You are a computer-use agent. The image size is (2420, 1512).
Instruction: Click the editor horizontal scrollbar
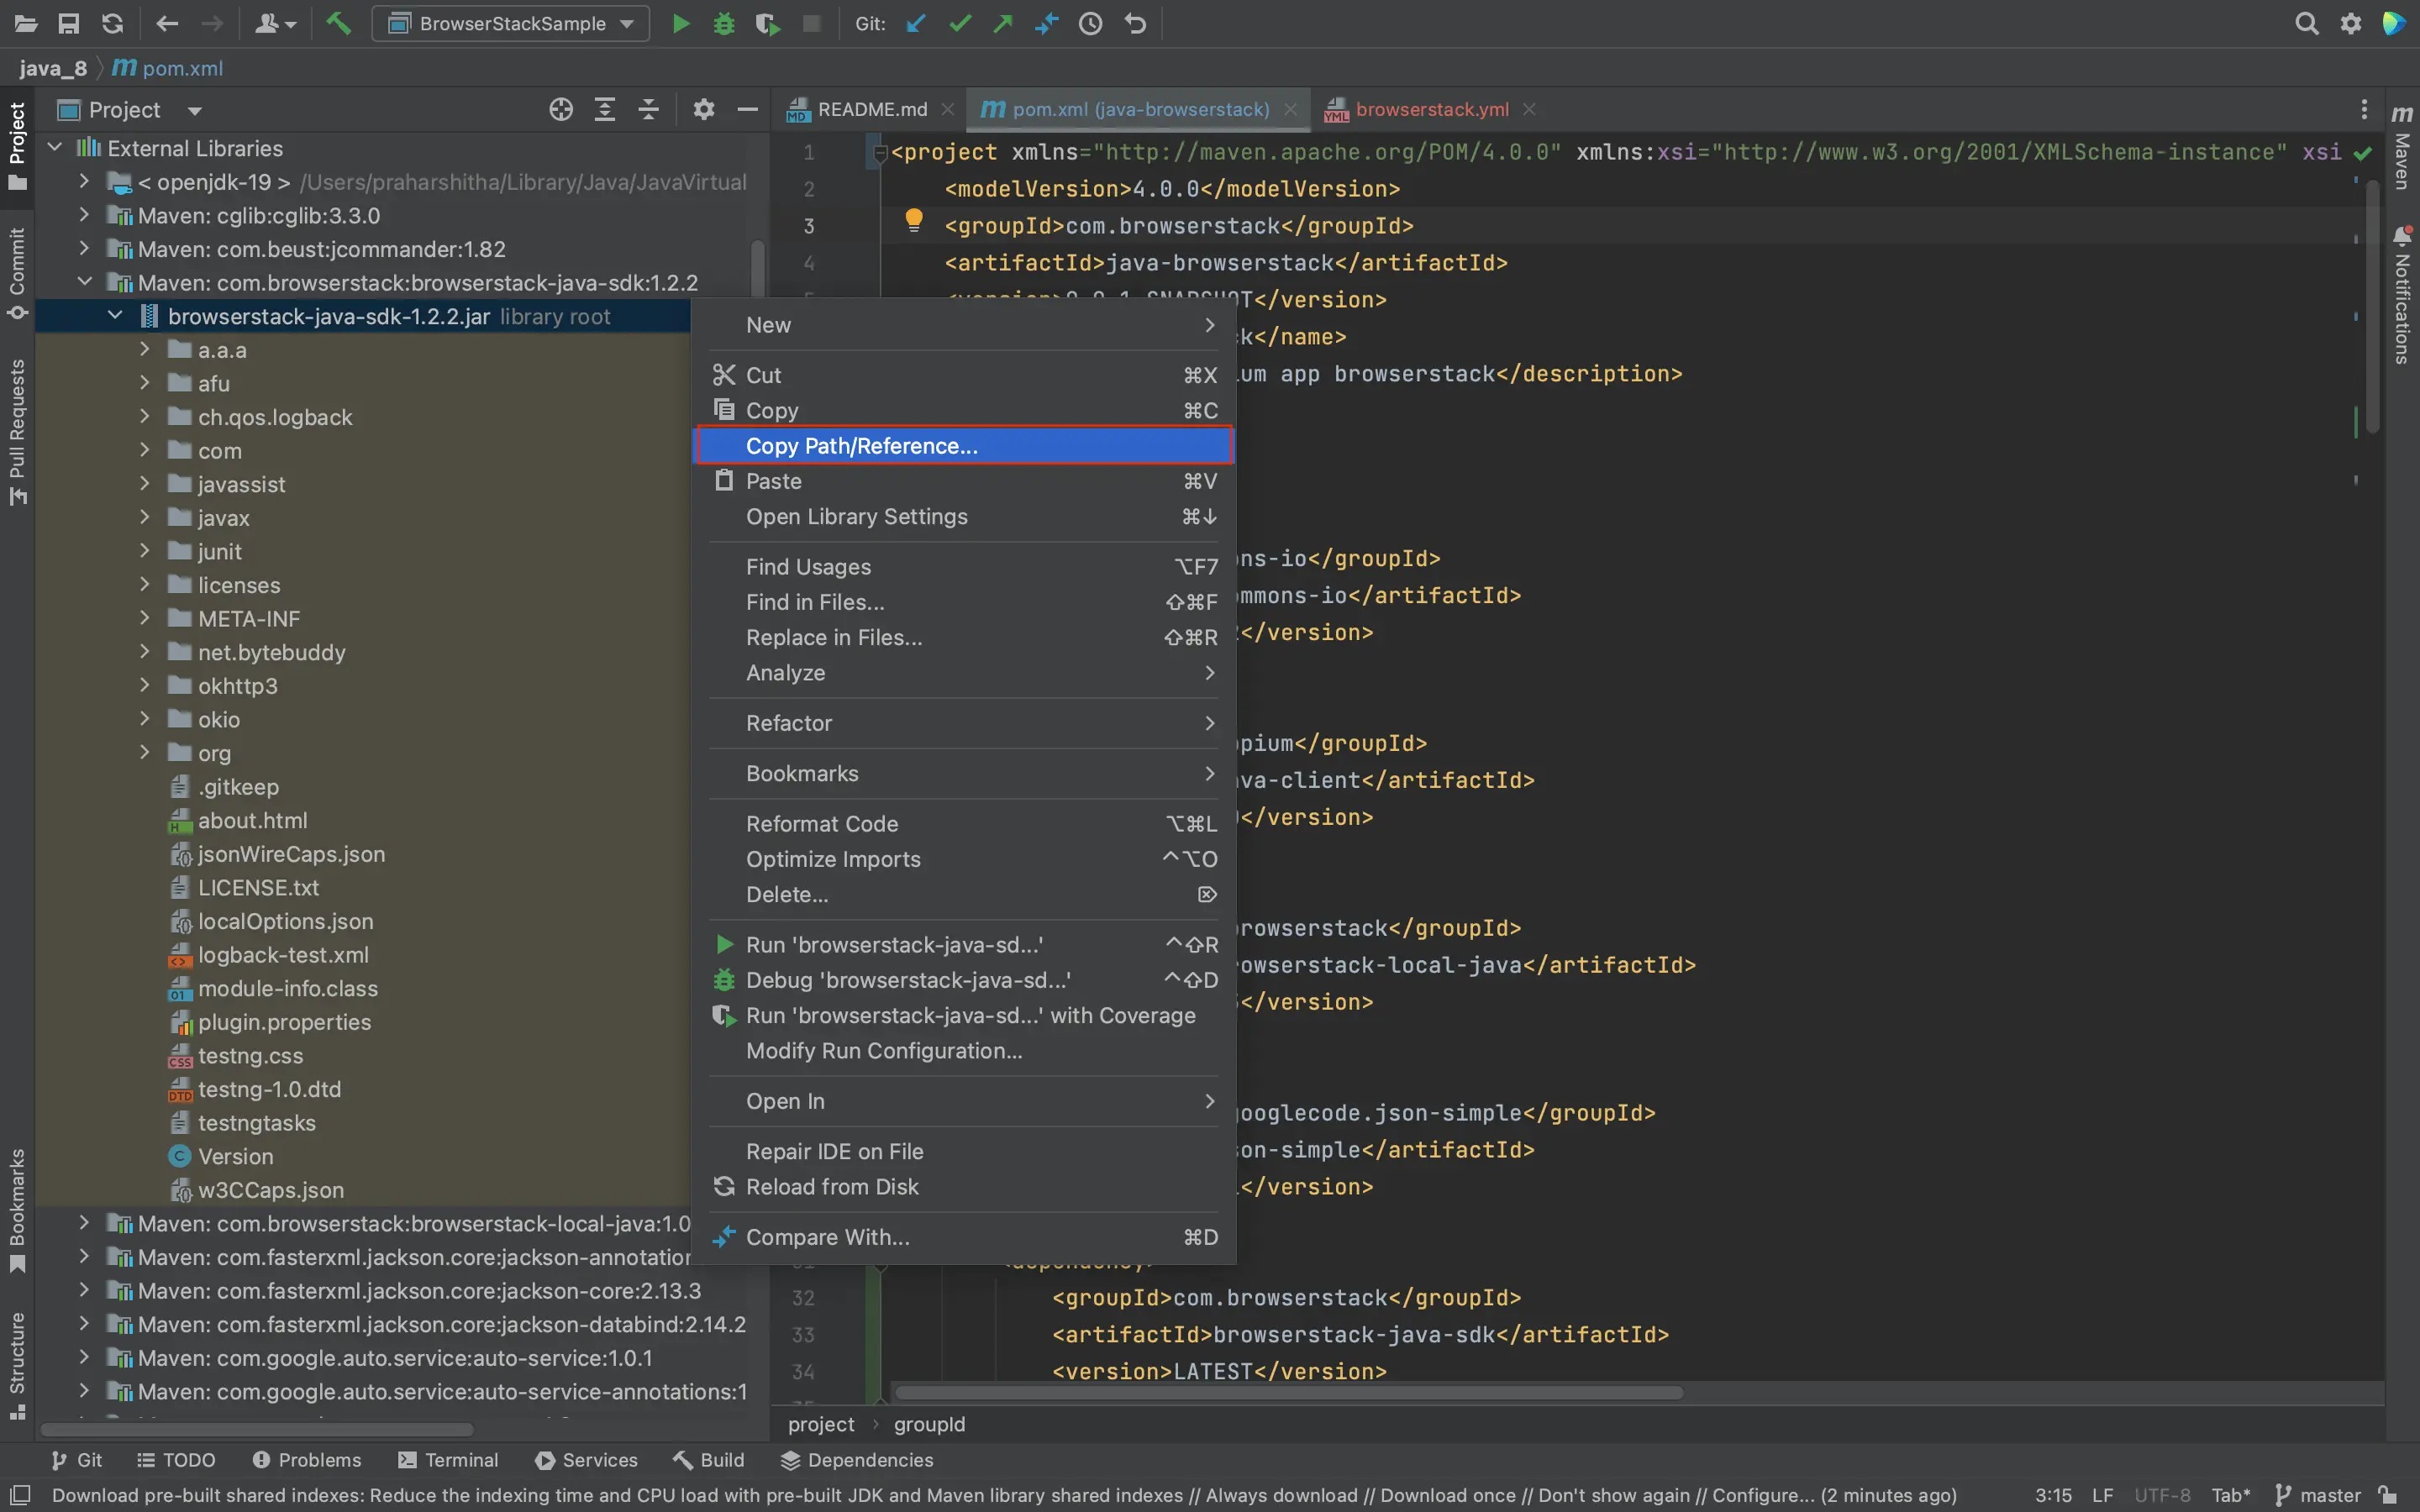[1288, 1393]
